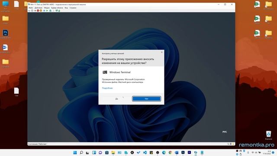Image resolution: width=277 pixels, height=156 pixels.
Task: Open the 'Файл' menu in Hyper-V window
Action: (31, 8)
